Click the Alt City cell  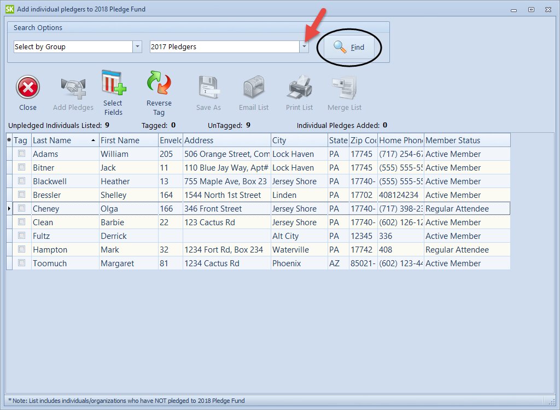tap(299, 236)
